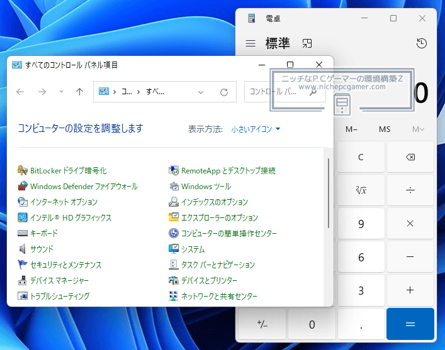Screen dimensions: 445x350
Task: Open Windows Defender ファイアウォール icon
Action: coord(23,186)
